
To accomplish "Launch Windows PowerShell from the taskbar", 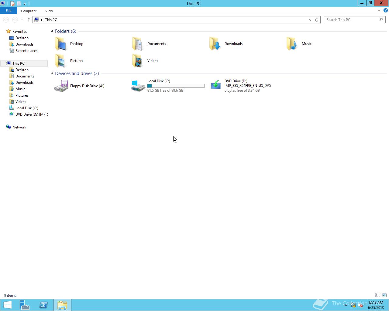I will [43, 305].
